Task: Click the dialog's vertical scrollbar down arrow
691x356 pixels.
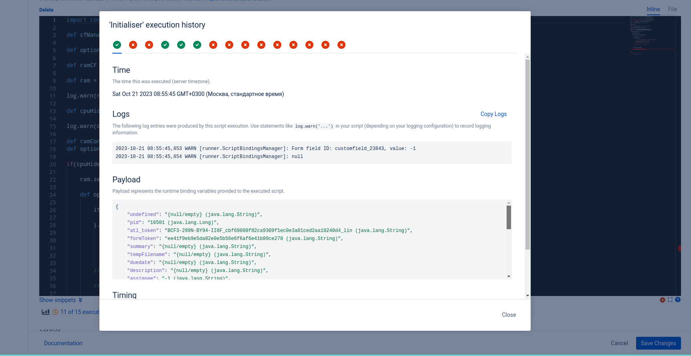Action: [527, 296]
